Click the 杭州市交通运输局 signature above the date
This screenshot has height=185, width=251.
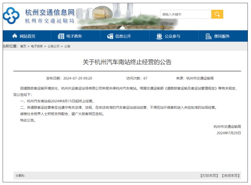(227, 127)
